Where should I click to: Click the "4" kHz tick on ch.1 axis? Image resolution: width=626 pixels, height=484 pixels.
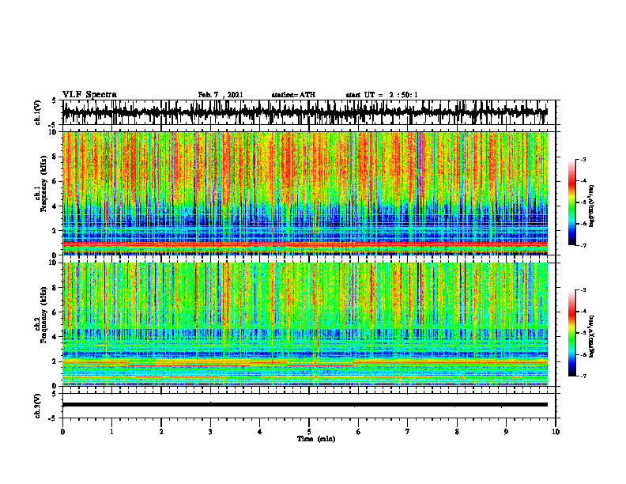coord(55,206)
